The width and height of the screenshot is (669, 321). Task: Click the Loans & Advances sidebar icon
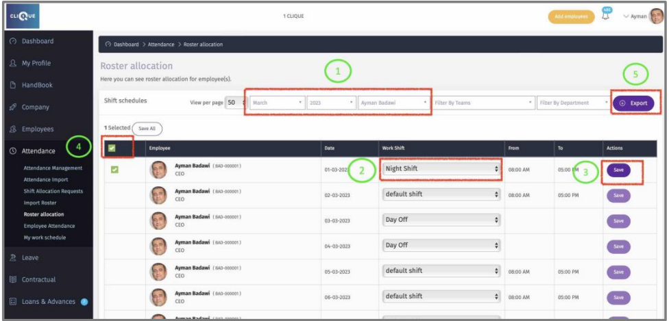pyautogui.click(x=13, y=301)
